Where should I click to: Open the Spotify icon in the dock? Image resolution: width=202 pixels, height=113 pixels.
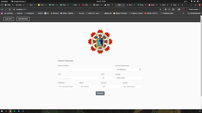15,111
